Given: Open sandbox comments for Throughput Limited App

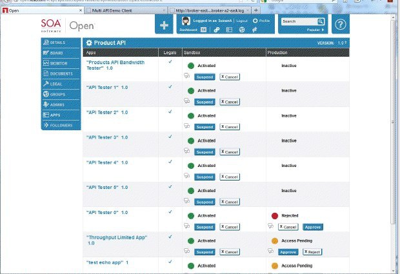Looking at the screenshot, I should [186, 251].
